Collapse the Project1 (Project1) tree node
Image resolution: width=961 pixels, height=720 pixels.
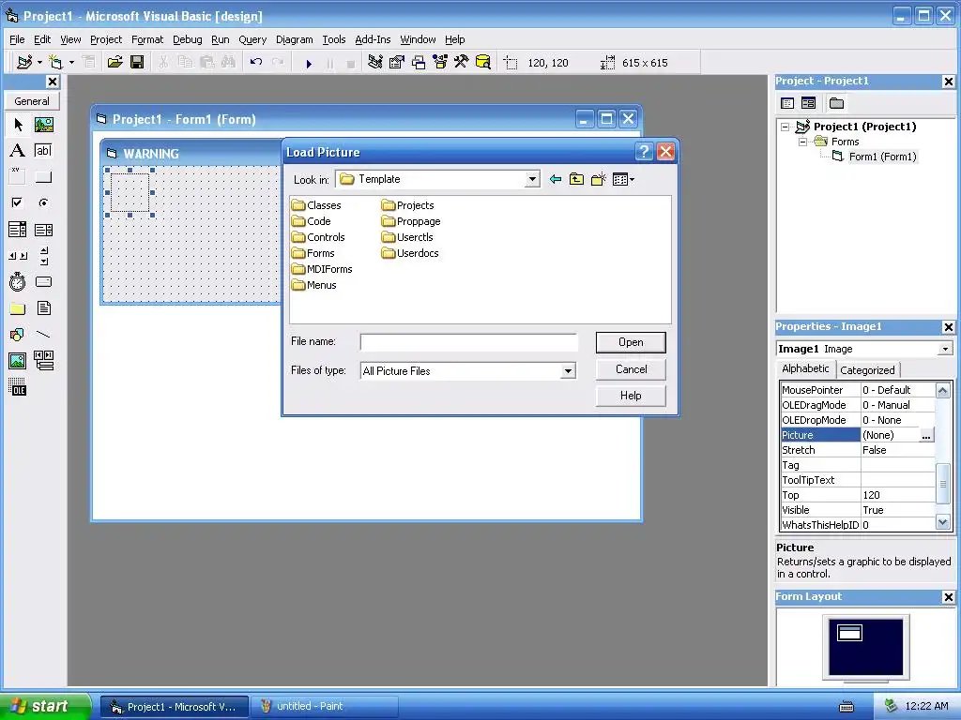(x=786, y=127)
